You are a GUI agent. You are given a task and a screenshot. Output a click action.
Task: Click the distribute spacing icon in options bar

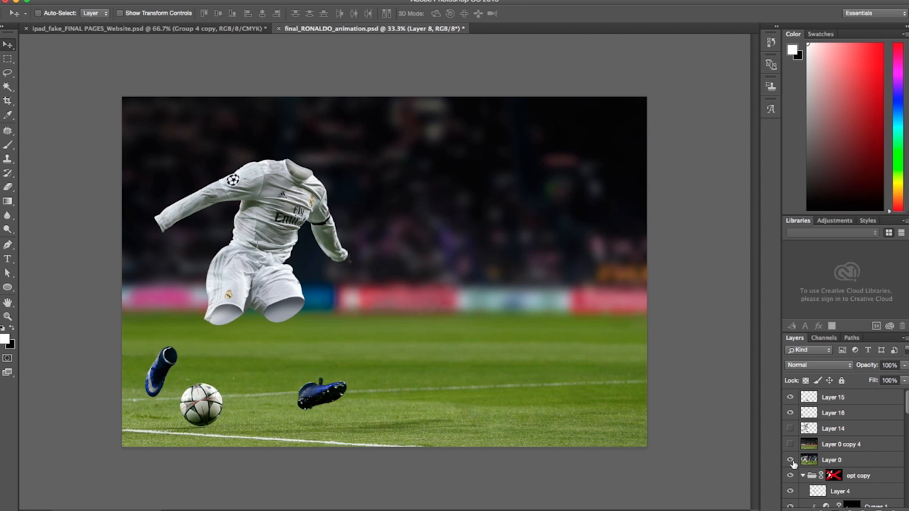tap(386, 13)
